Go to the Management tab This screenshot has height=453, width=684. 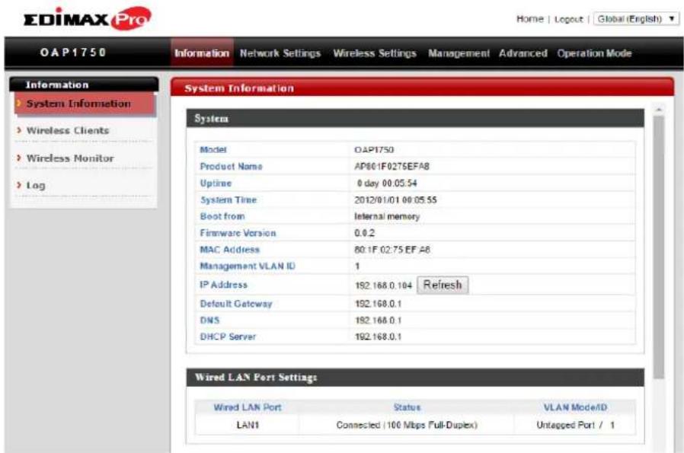[459, 53]
